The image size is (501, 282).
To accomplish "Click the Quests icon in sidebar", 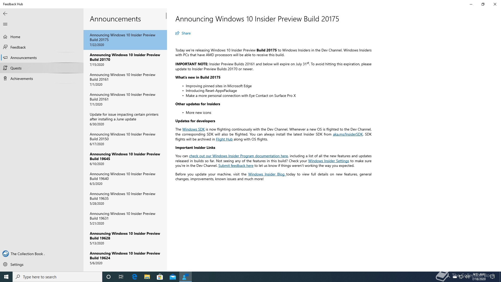I will coord(5,68).
